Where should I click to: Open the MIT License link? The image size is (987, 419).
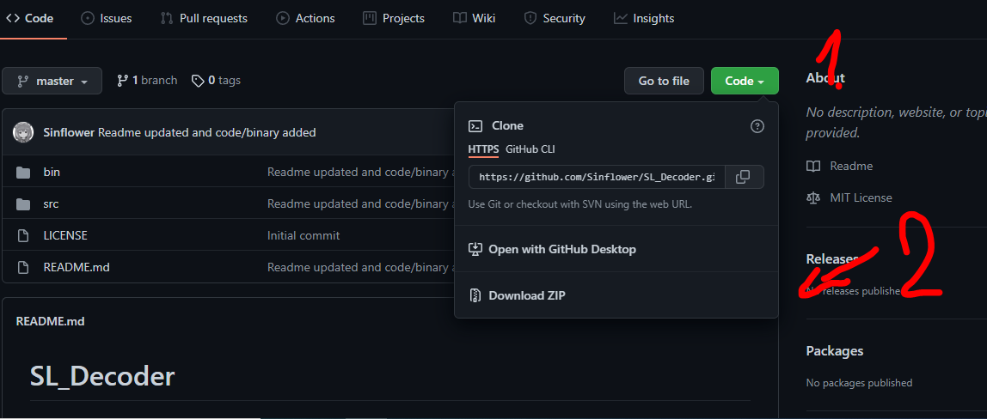(x=861, y=197)
